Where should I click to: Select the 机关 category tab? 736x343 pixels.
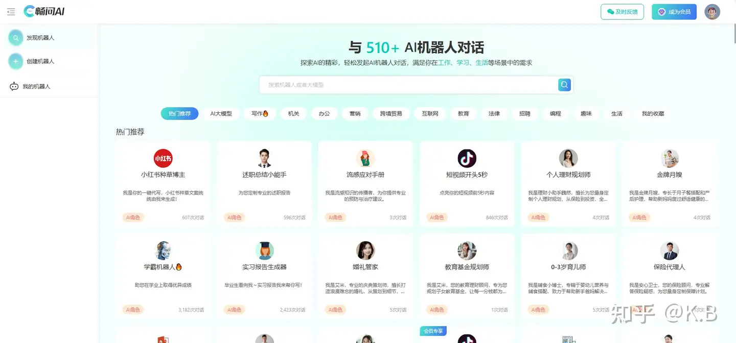click(x=293, y=113)
